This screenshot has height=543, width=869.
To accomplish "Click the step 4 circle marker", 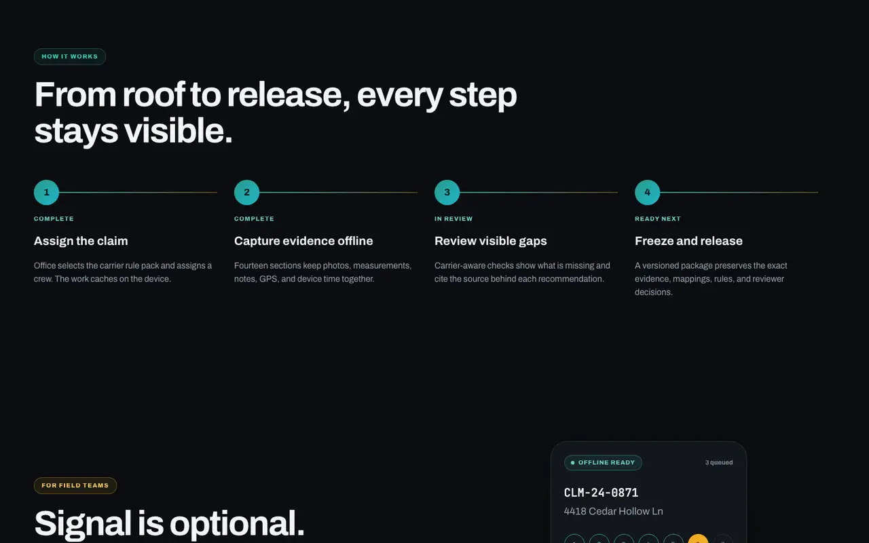I will (x=647, y=192).
